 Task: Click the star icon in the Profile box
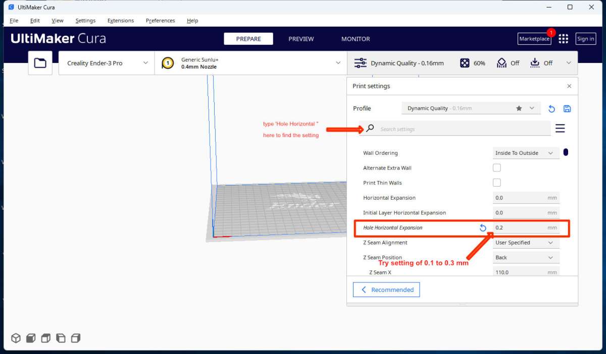(x=519, y=108)
